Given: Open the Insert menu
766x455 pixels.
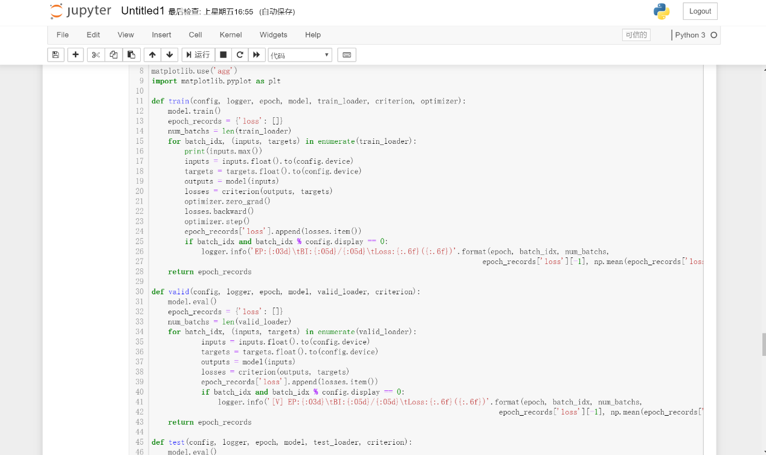Looking at the screenshot, I should point(161,35).
